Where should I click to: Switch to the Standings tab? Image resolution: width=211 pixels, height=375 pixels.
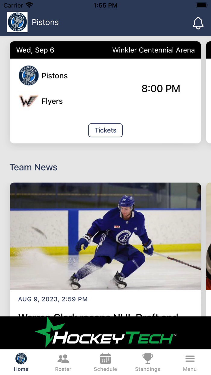click(x=147, y=362)
